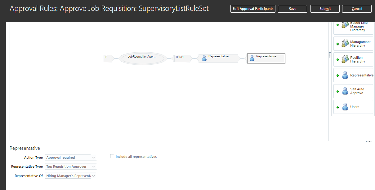Select the Management Hierarchy approver icon
The width and height of the screenshot is (375, 190).
[x=345, y=43]
